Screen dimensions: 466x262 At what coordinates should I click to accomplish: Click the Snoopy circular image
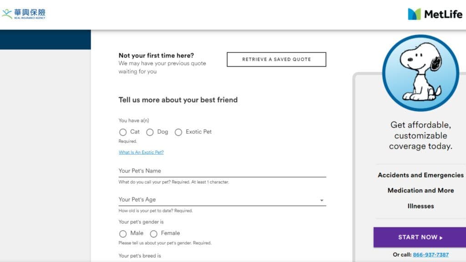click(420, 73)
